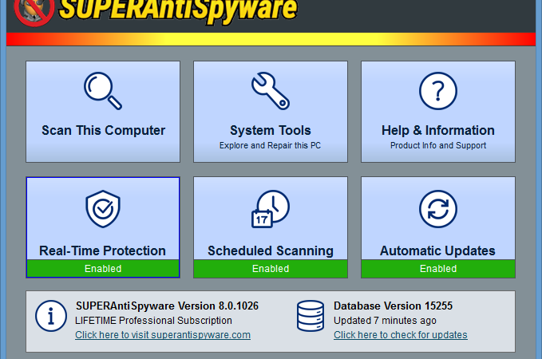Screen dimensions: 542x359
Task: Click the question mark help icon
Action: pyautogui.click(x=438, y=91)
